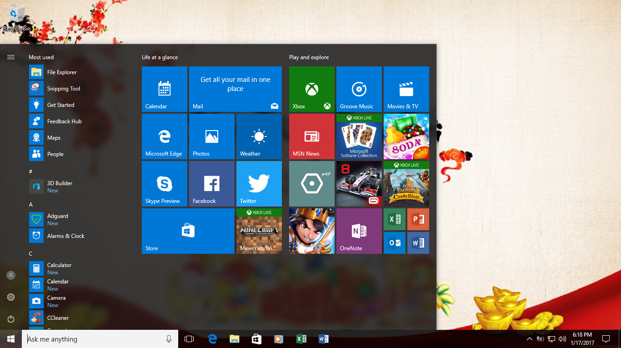621x348 pixels.
Task: Open the Store icon on the taskbar
Action: point(256,339)
